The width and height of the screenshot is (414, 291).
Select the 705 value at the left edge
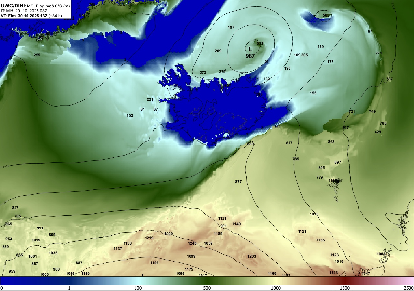(x=17, y=216)
